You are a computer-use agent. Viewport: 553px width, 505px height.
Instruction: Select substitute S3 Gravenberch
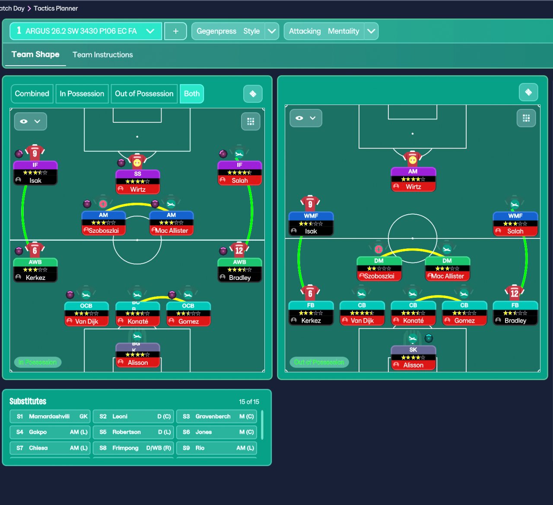coord(217,416)
